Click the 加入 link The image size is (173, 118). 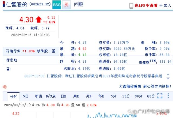click(167, 5)
